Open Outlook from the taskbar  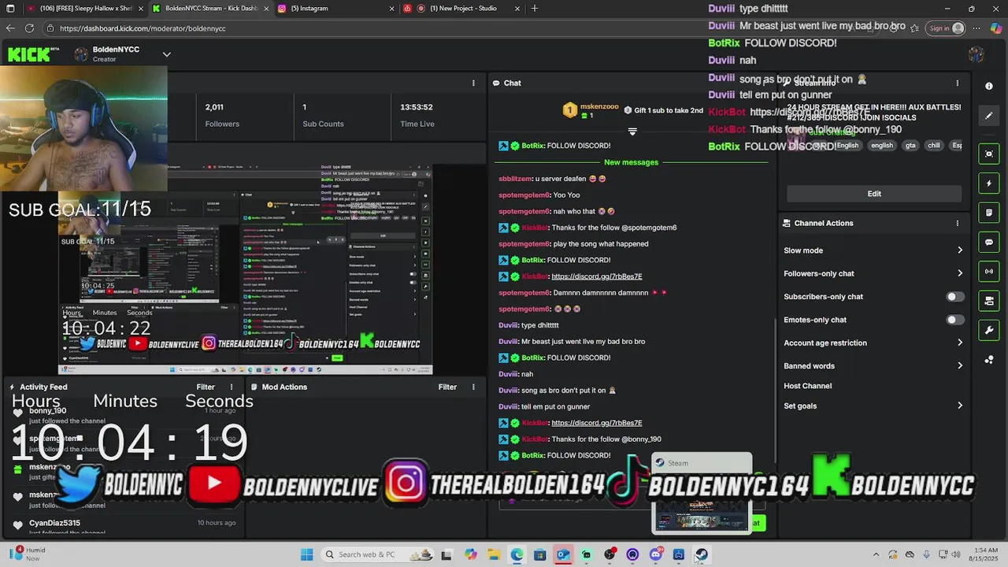[562, 554]
